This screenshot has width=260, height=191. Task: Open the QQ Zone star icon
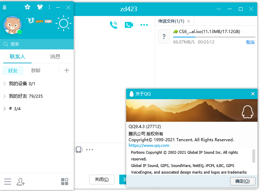point(27,7)
